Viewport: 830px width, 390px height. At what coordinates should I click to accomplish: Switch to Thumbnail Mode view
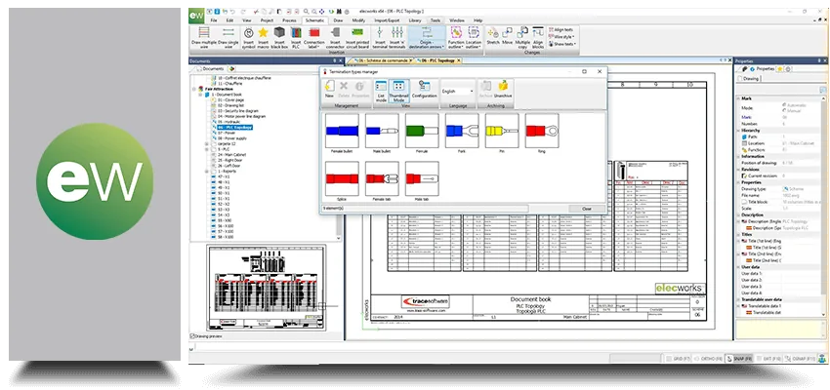tap(399, 90)
